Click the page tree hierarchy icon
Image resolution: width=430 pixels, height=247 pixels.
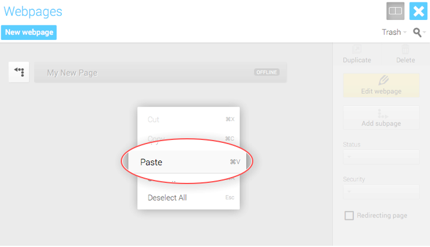pyautogui.click(x=19, y=72)
